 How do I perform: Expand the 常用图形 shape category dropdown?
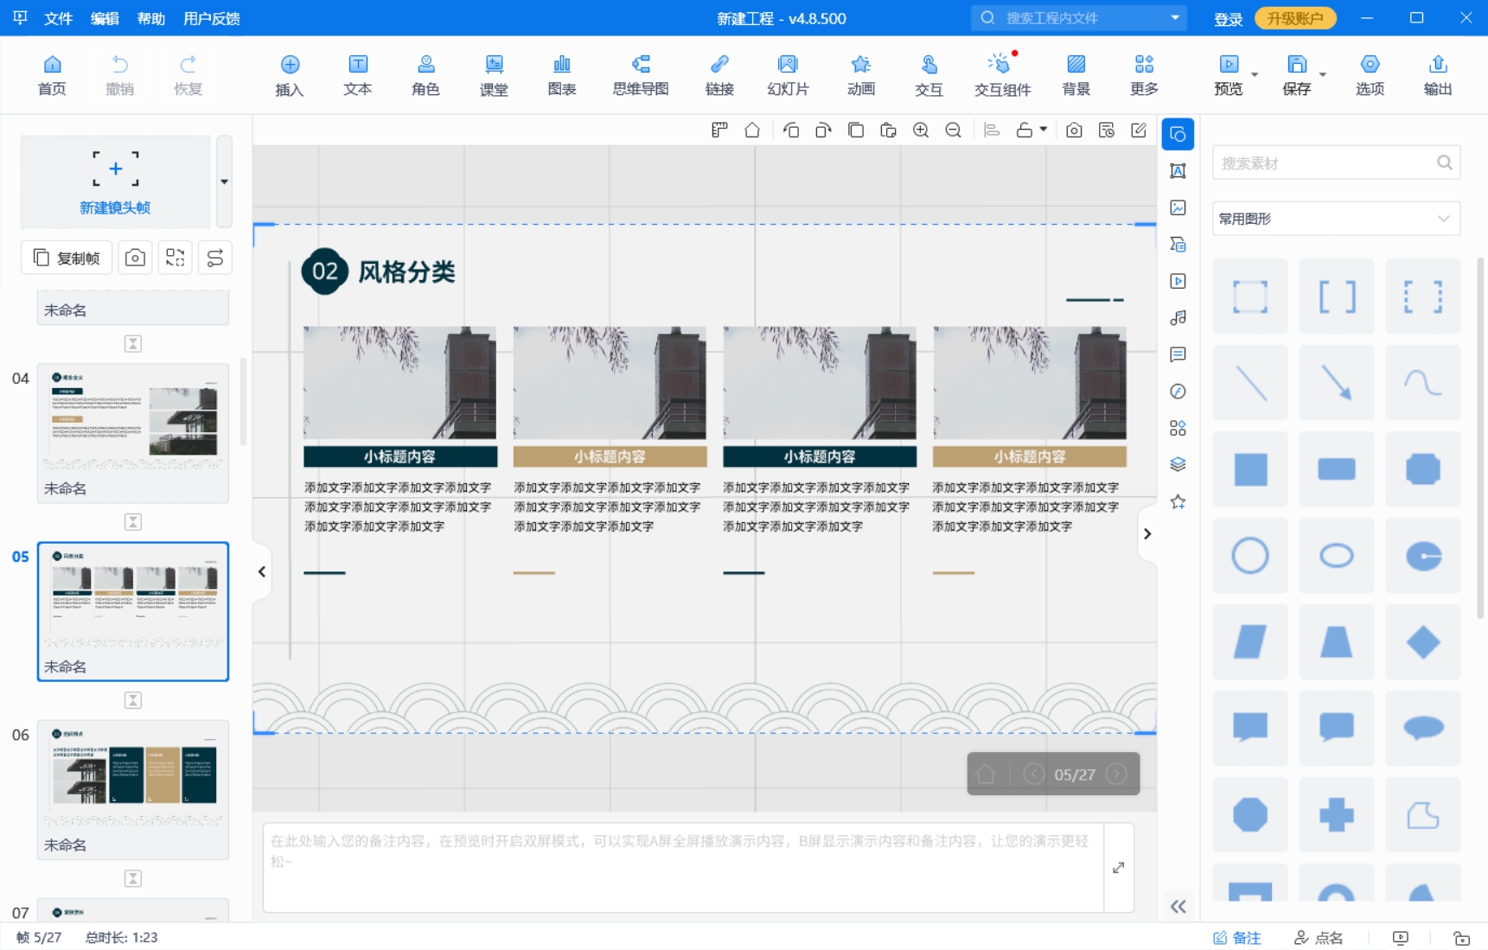pos(1442,219)
